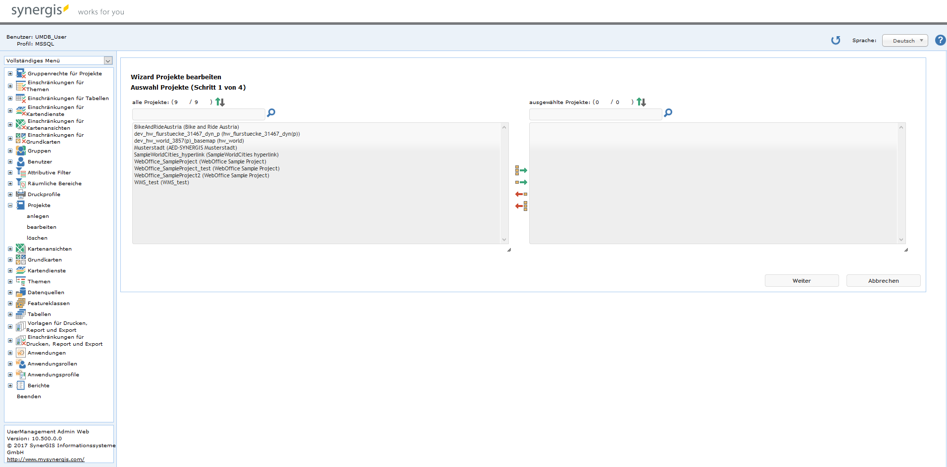
Task: Sort the 'ausgewählte Projekte' list with its arrows icon
Action: pyautogui.click(x=641, y=102)
